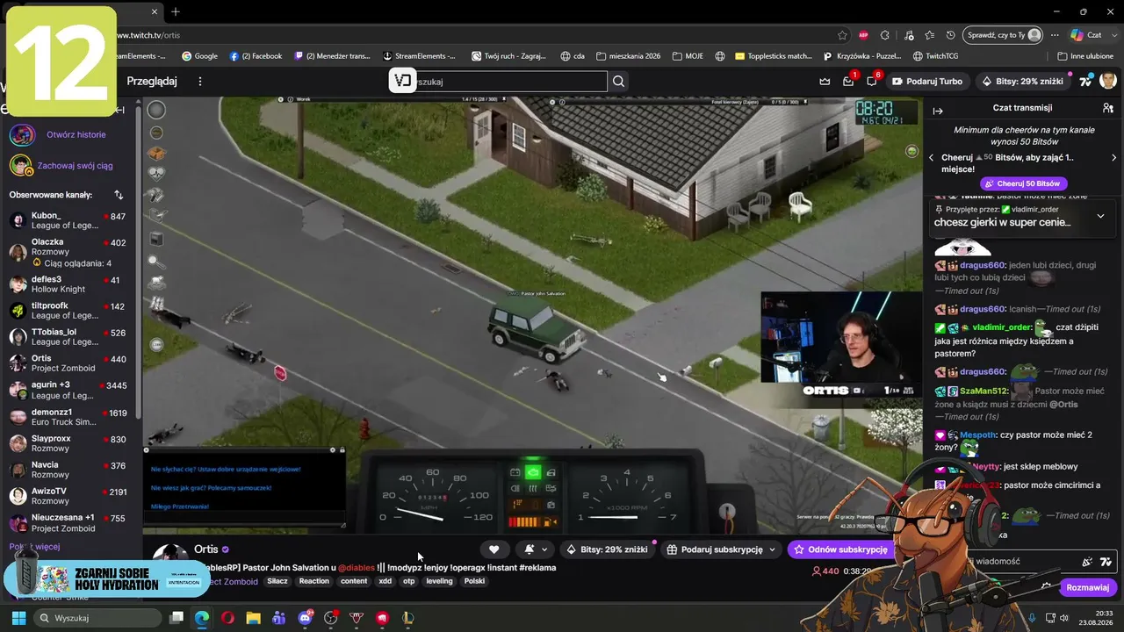Viewport: 1124px width, 632px height.
Task: Expand the chevron next to Czat
Action: (x=1113, y=35)
